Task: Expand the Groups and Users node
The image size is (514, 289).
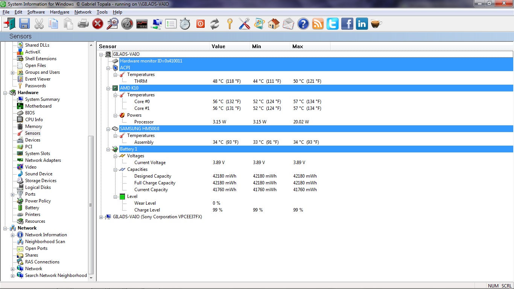Action: point(12,72)
